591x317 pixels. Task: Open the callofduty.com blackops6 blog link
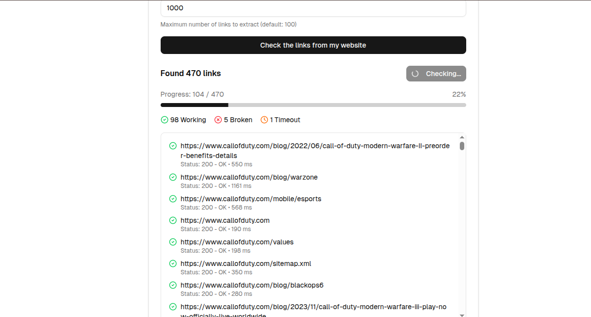pos(252,285)
